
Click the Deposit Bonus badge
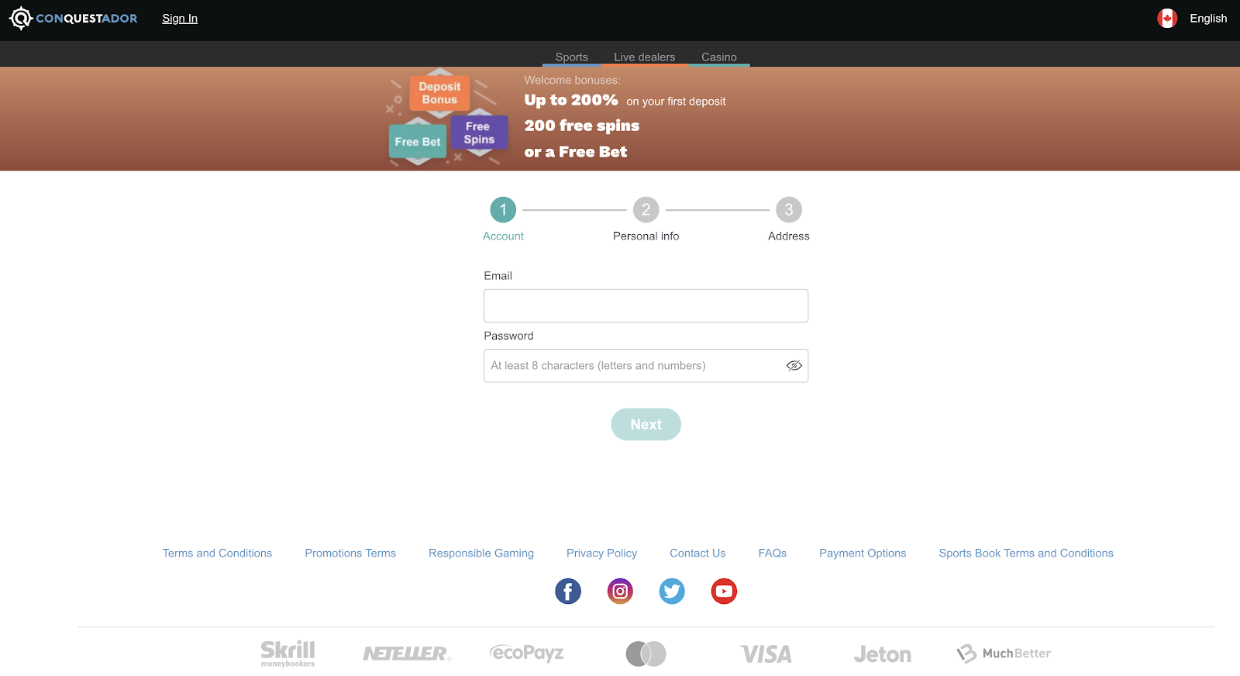coord(439,93)
